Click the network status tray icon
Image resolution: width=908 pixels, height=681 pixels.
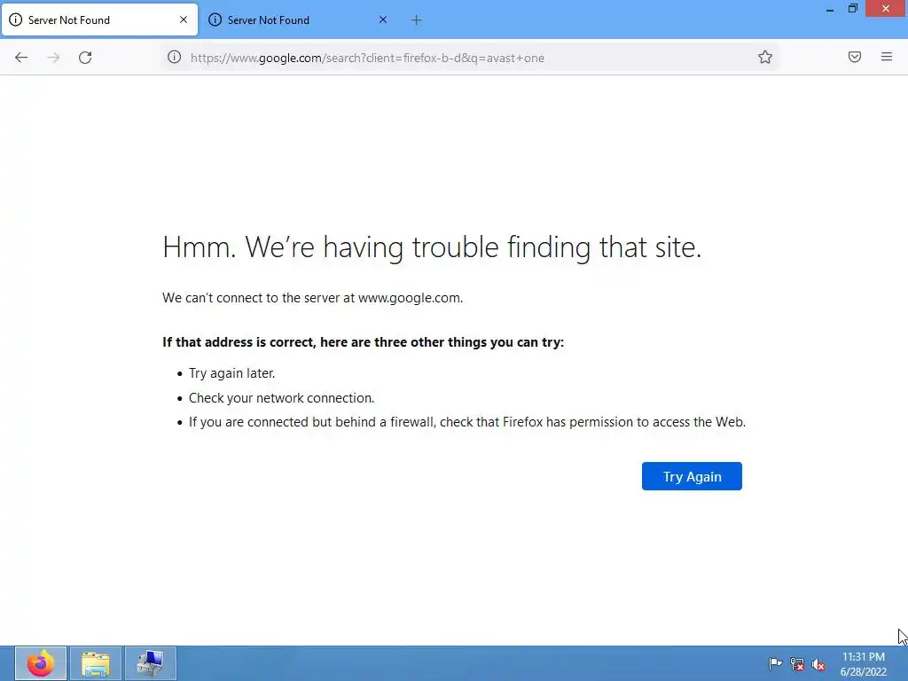coord(797,664)
